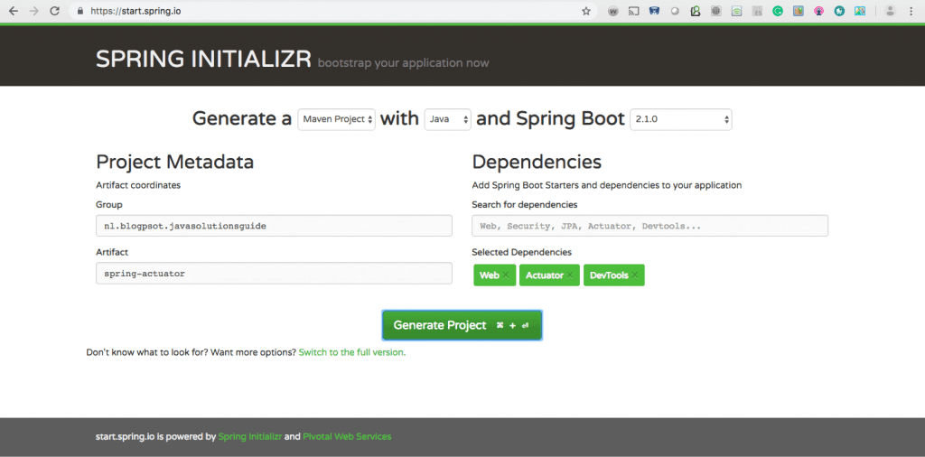Click the 'Search for dependencies' label

525,205
